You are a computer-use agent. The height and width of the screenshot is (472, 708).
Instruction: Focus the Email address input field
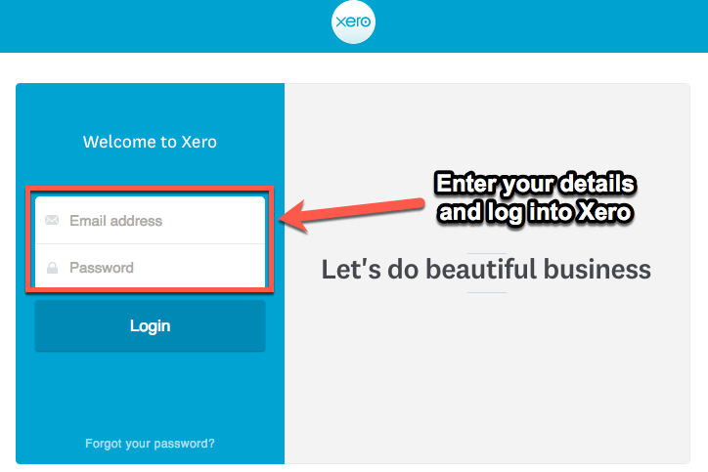[x=150, y=220]
